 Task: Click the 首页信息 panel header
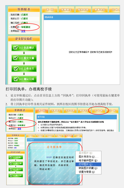click(77, 117)
